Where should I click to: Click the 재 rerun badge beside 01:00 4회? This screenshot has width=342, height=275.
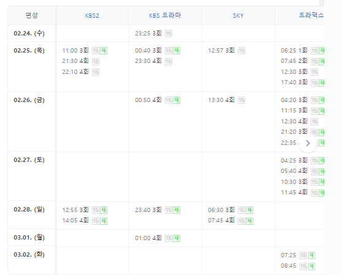tap(177, 238)
